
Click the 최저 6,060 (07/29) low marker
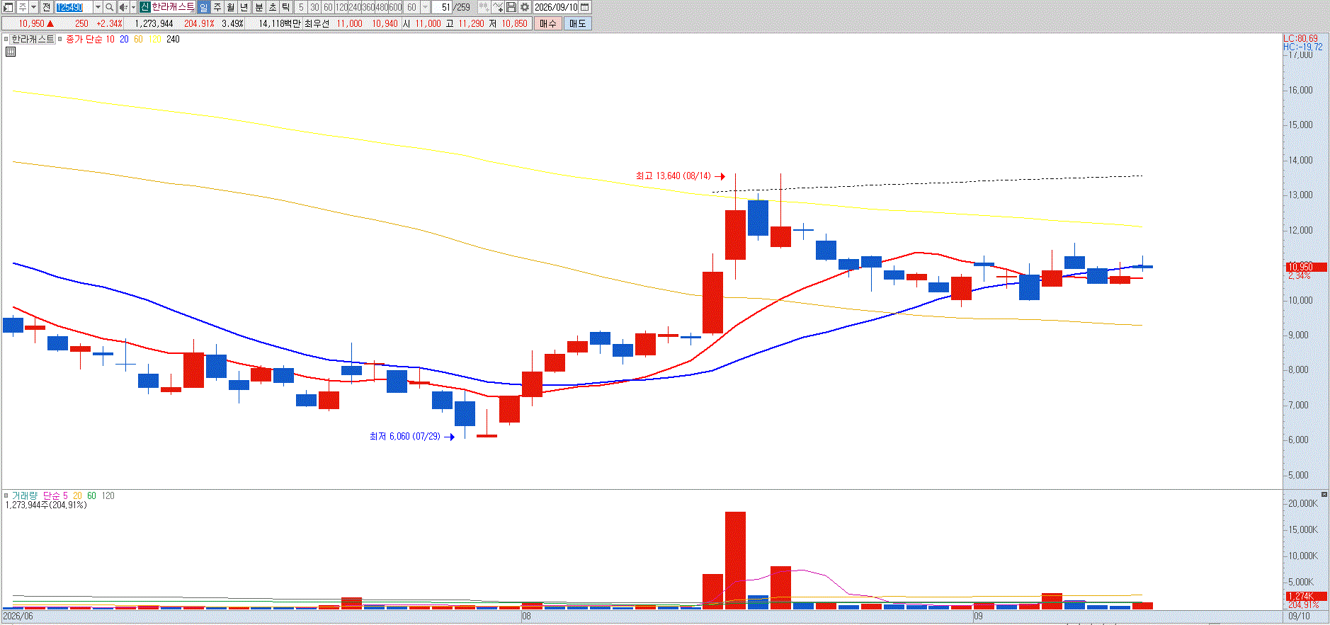tap(411, 436)
